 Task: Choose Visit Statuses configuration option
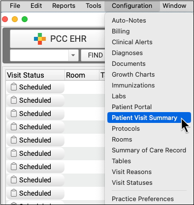coord(132,182)
